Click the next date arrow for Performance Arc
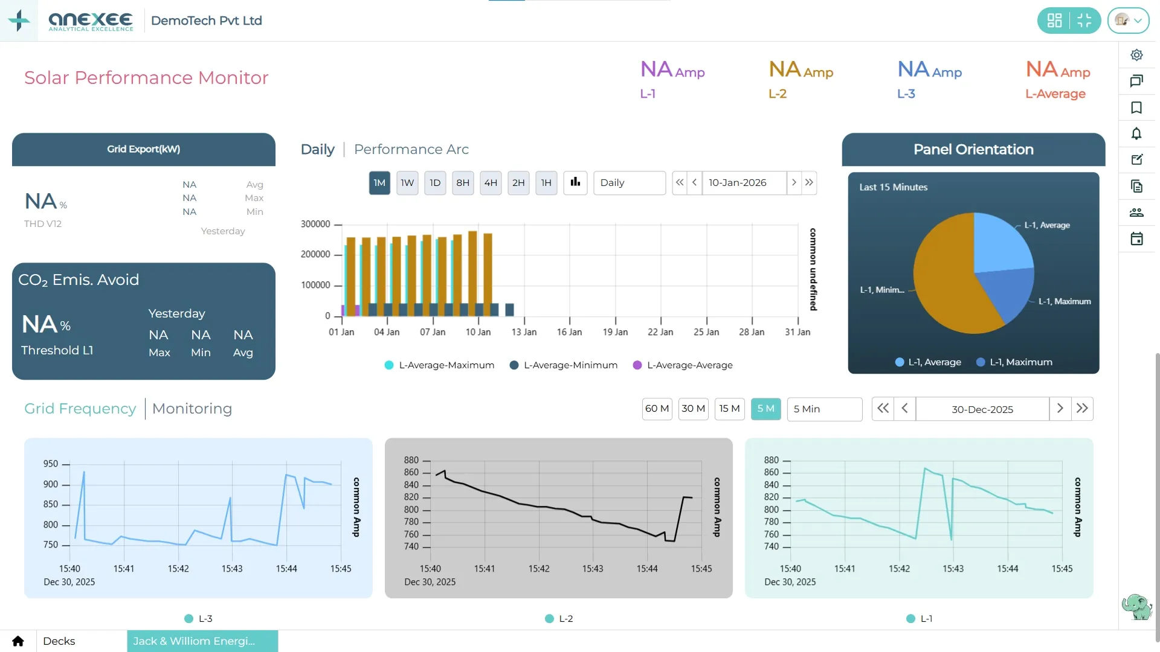 point(794,182)
